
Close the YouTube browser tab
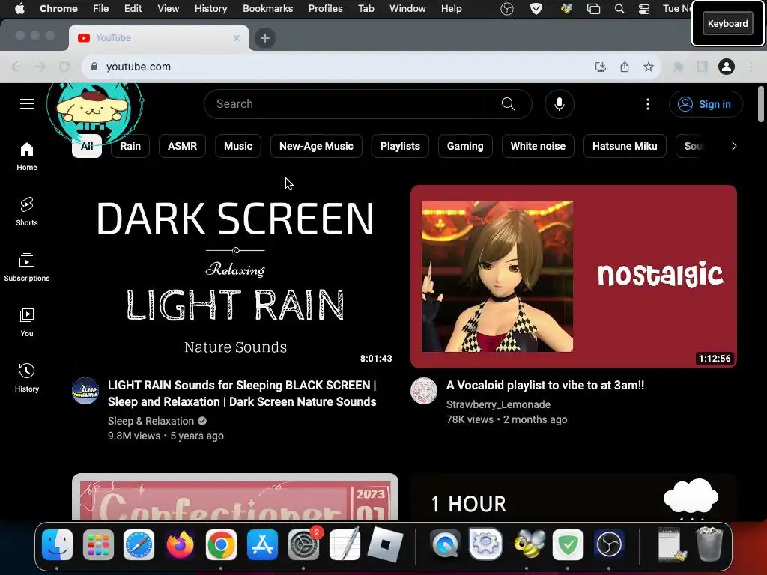(237, 38)
